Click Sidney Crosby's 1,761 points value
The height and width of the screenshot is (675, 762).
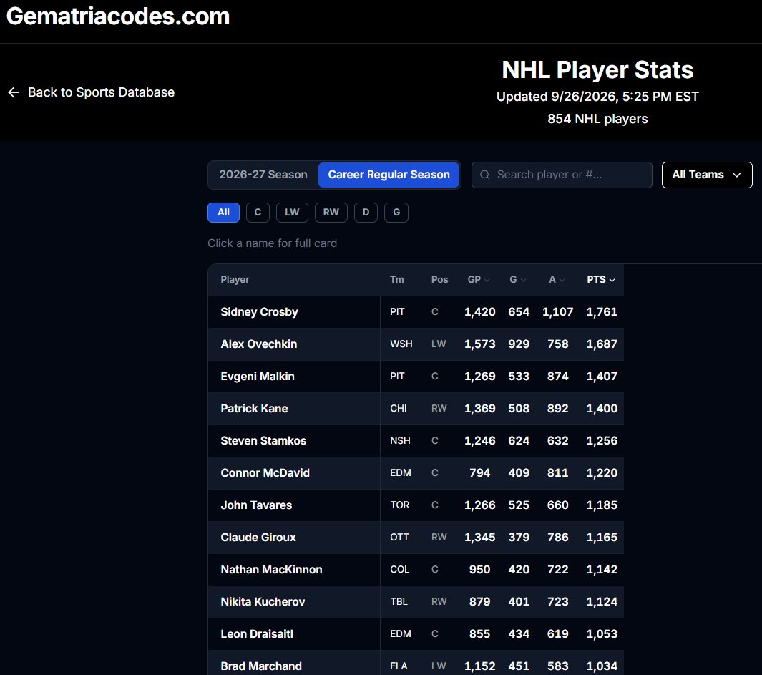tap(602, 311)
